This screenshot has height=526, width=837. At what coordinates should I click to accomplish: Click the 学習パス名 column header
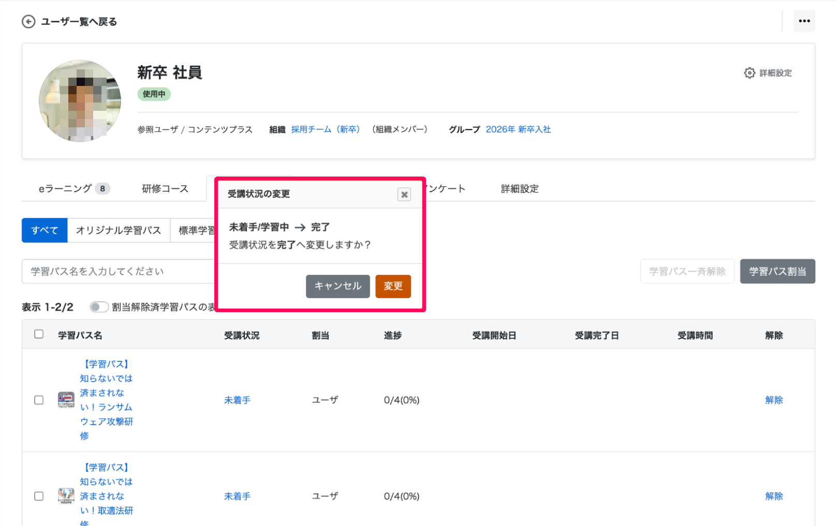(80, 335)
